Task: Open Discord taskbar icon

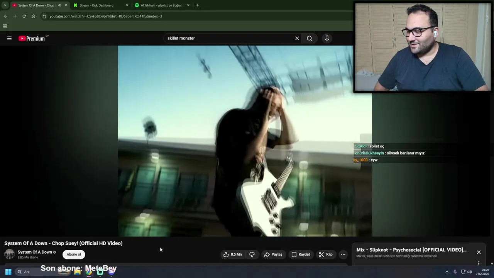Action: coord(112,272)
